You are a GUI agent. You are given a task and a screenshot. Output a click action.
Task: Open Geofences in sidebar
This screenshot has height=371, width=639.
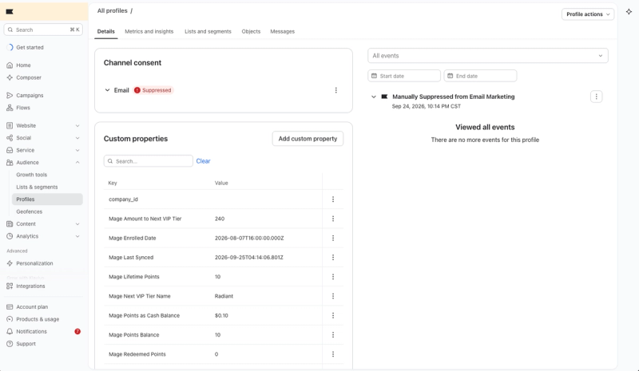[x=30, y=211]
